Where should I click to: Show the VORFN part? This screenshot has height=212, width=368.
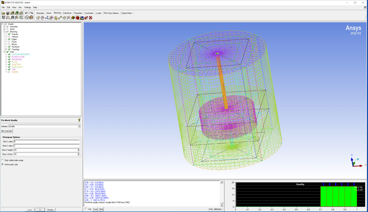pyautogui.click(x=9, y=72)
